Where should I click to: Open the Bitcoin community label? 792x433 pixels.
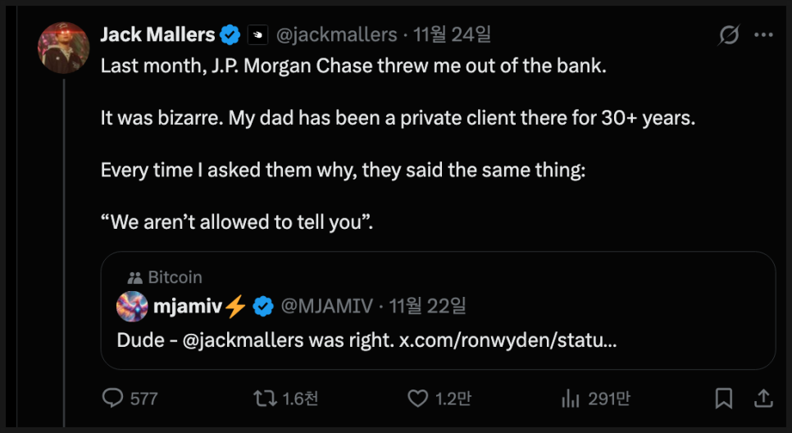[x=175, y=277]
